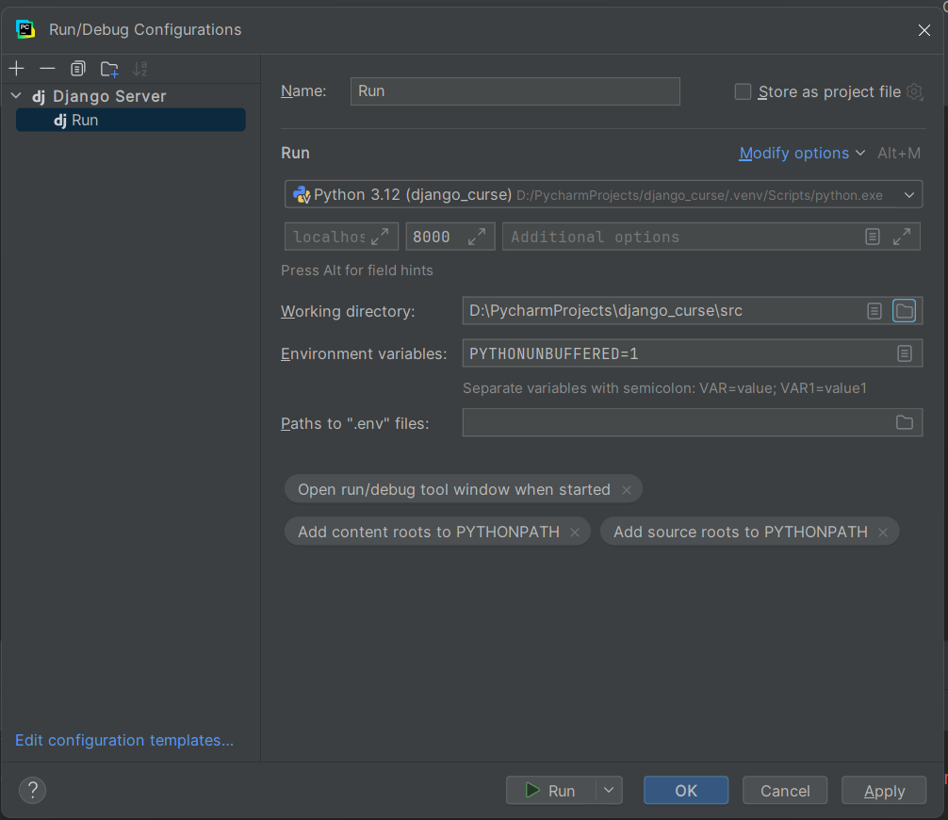This screenshot has width=948, height=820.
Task: Collapse the Django Server tree node
Action: pos(16,95)
